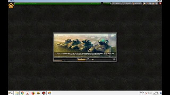Click the red flag tray icon
Viewport: 170px width, 95px height.
pos(146,93)
